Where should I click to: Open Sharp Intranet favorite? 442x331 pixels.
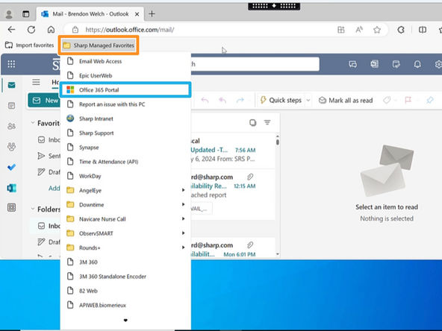125,119
